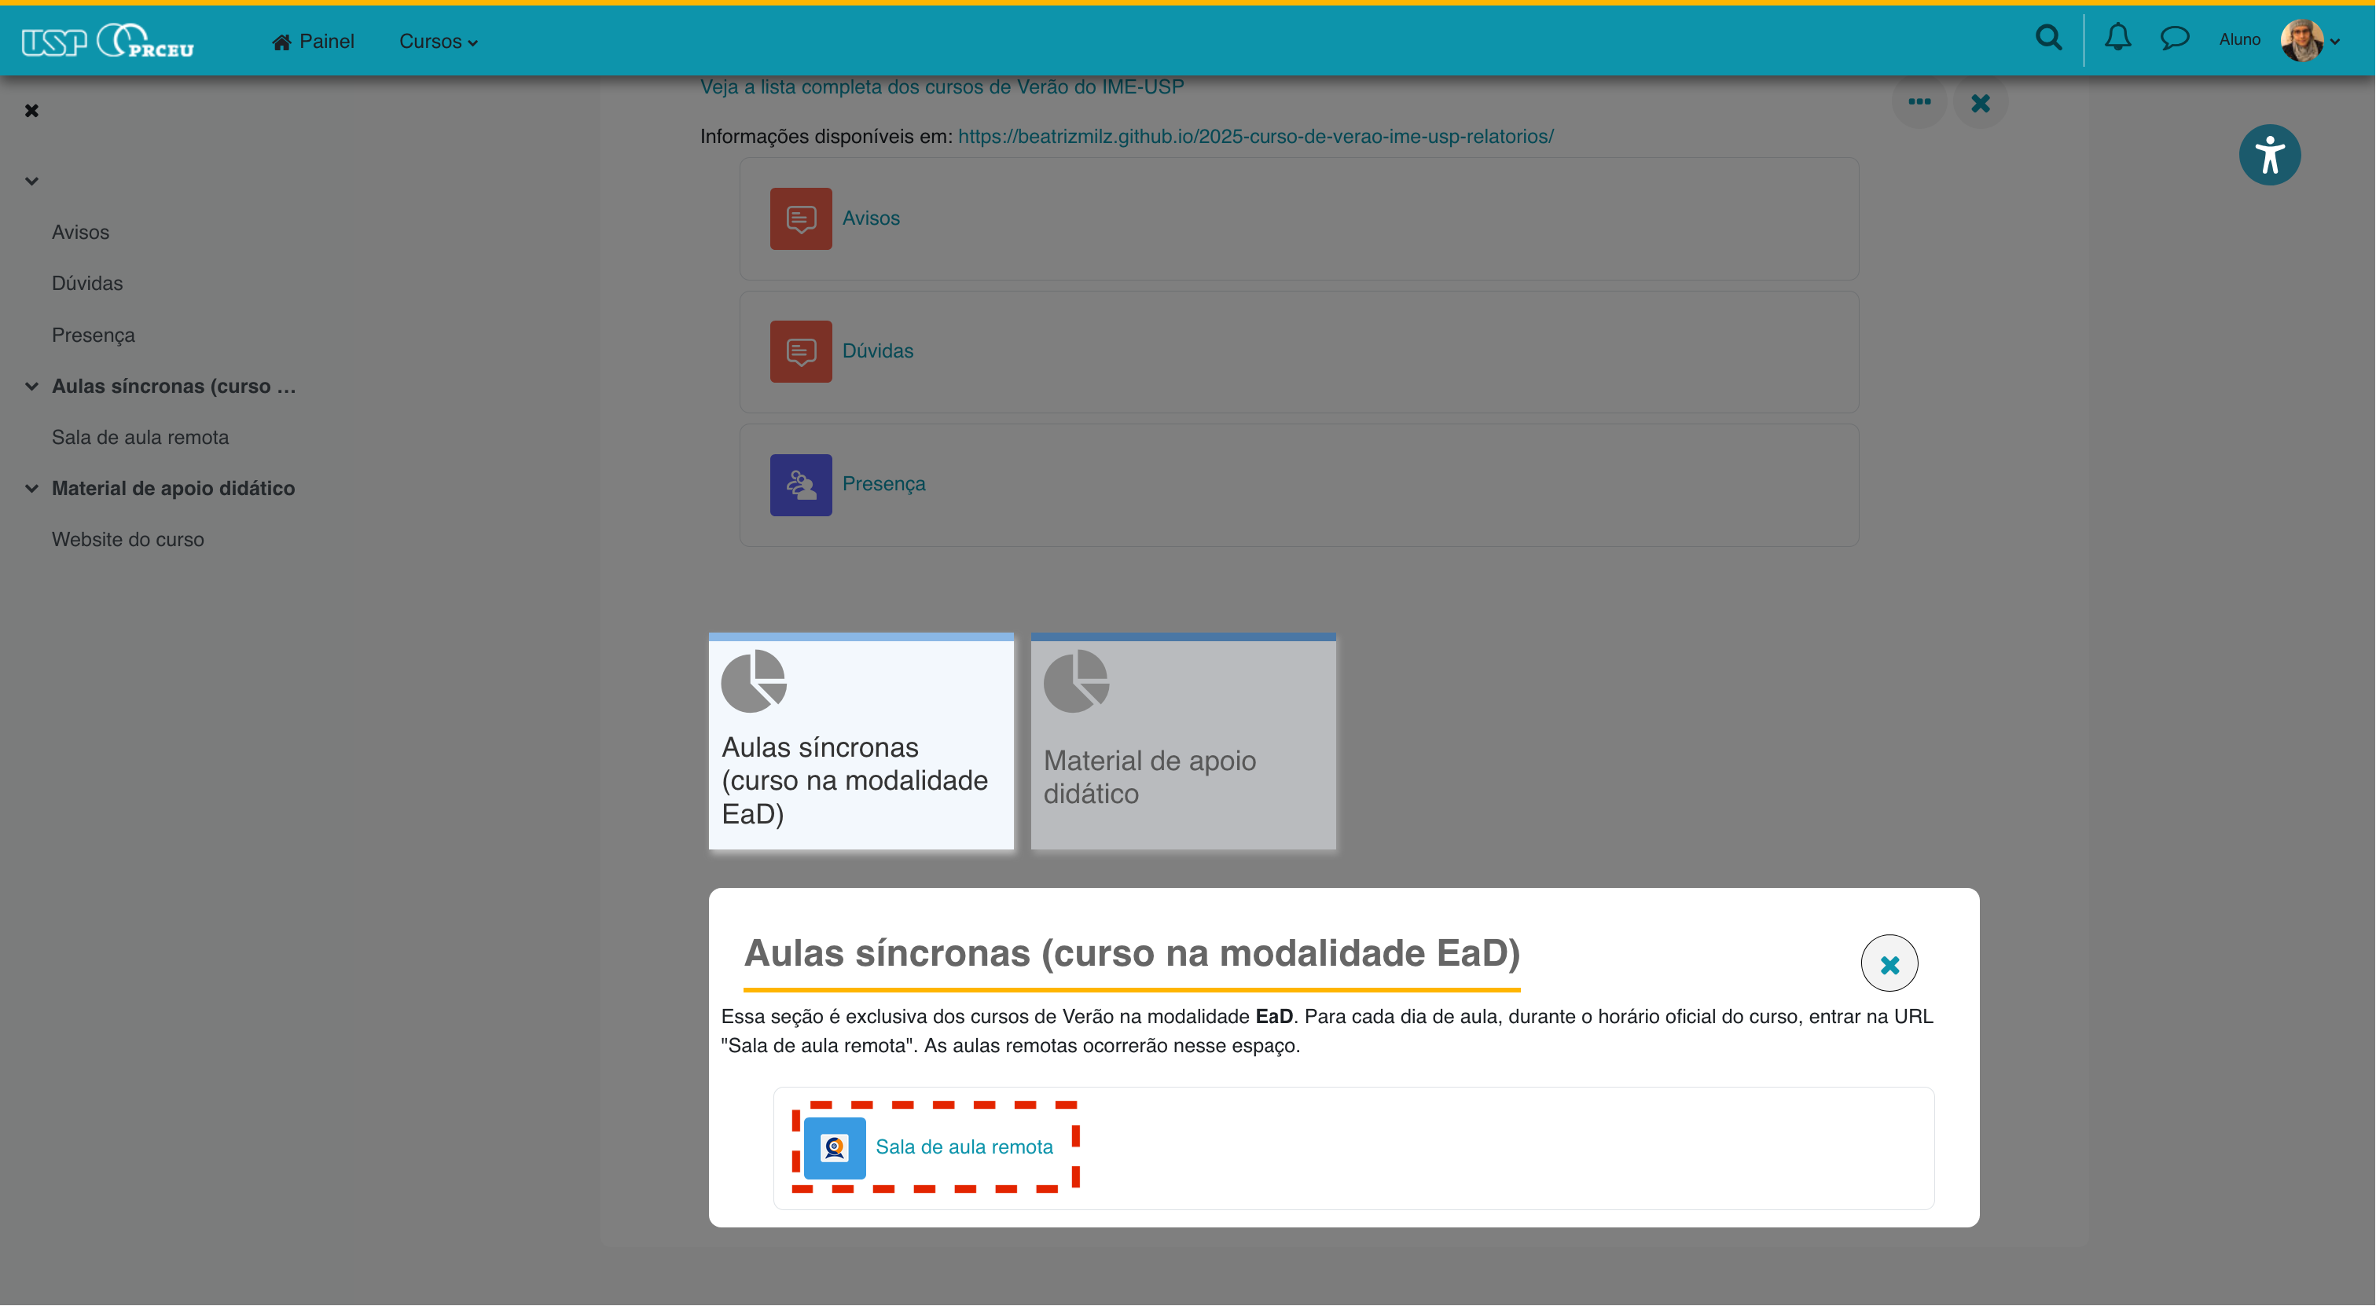Open user menu via avatar picture
The width and height of the screenshot is (2376, 1306).
coord(2302,41)
